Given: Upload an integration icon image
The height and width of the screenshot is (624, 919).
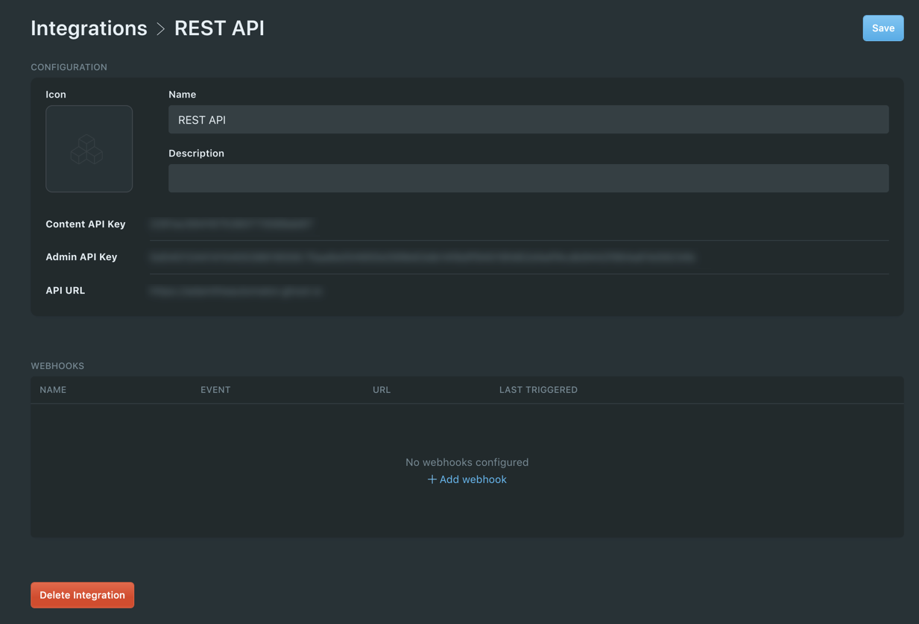Looking at the screenshot, I should [x=89, y=148].
